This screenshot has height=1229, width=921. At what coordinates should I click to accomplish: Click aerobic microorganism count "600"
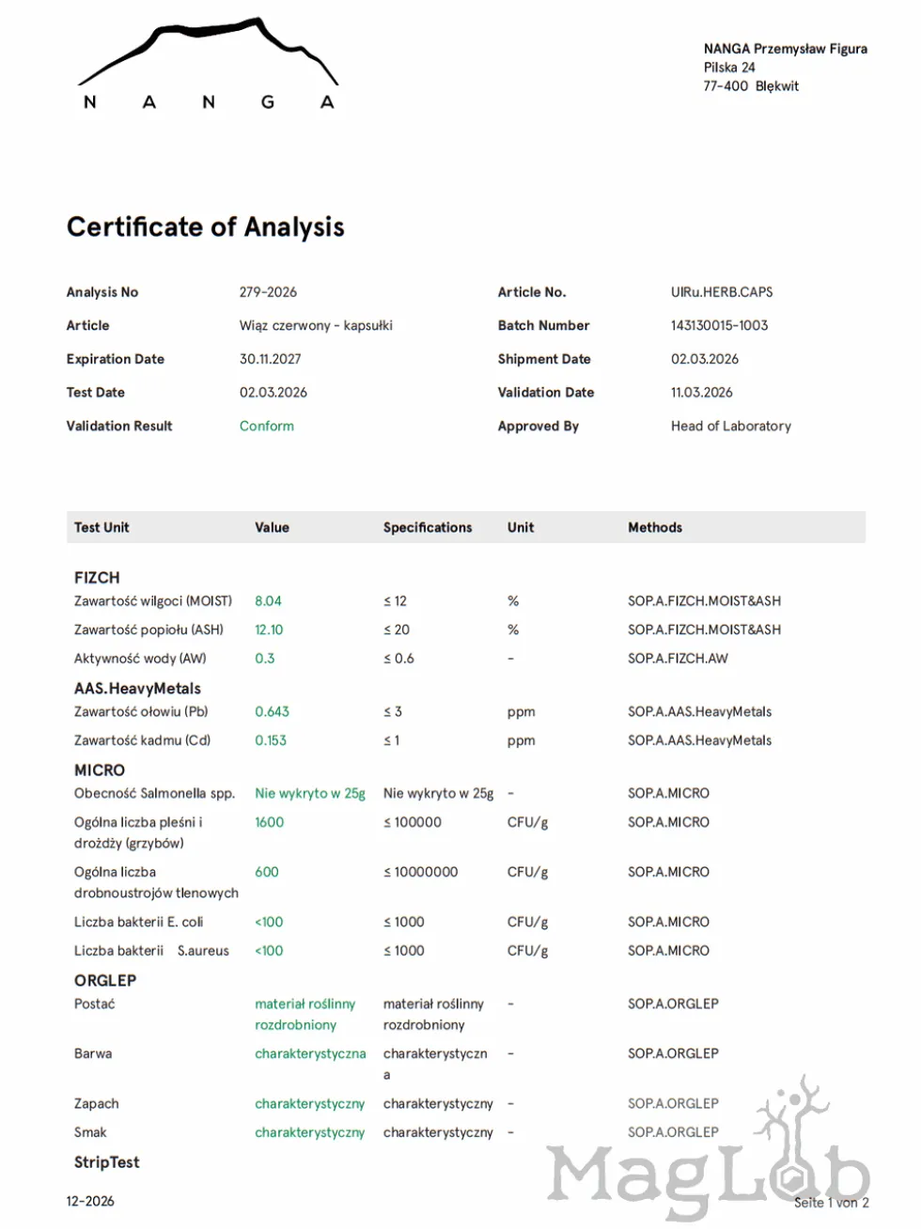click(x=267, y=872)
